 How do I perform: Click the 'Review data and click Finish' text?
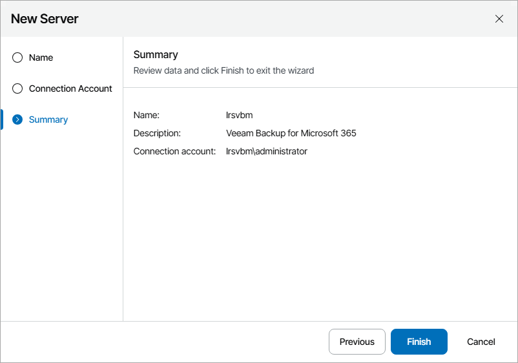[x=223, y=70]
